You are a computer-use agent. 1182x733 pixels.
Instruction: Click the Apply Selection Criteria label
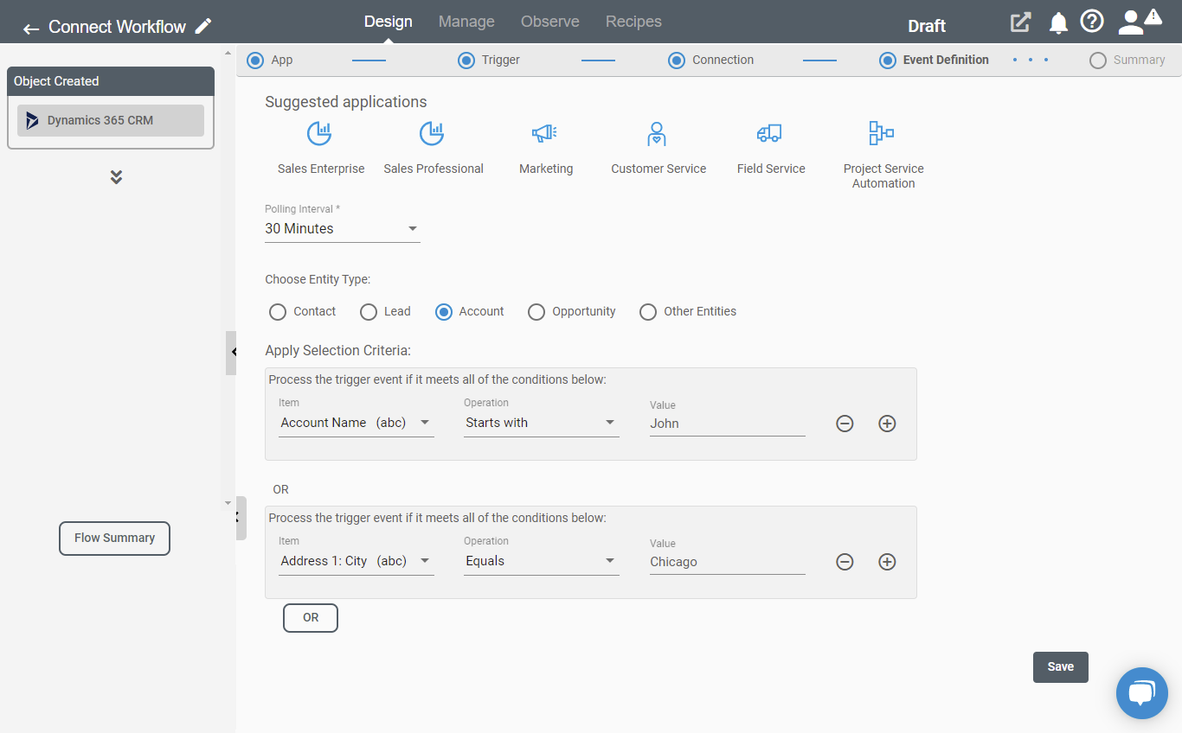(x=337, y=351)
